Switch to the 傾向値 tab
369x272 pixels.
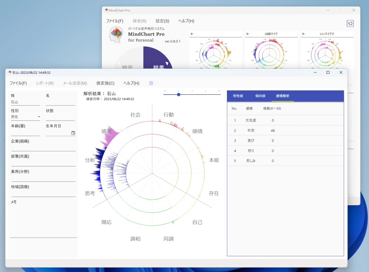tap(260, 96)
